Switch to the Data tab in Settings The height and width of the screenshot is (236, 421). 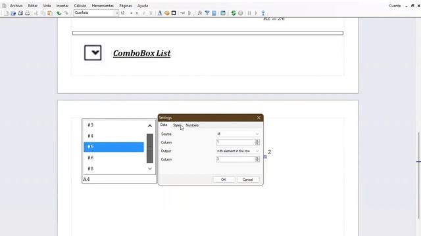[x=164, y=125]
